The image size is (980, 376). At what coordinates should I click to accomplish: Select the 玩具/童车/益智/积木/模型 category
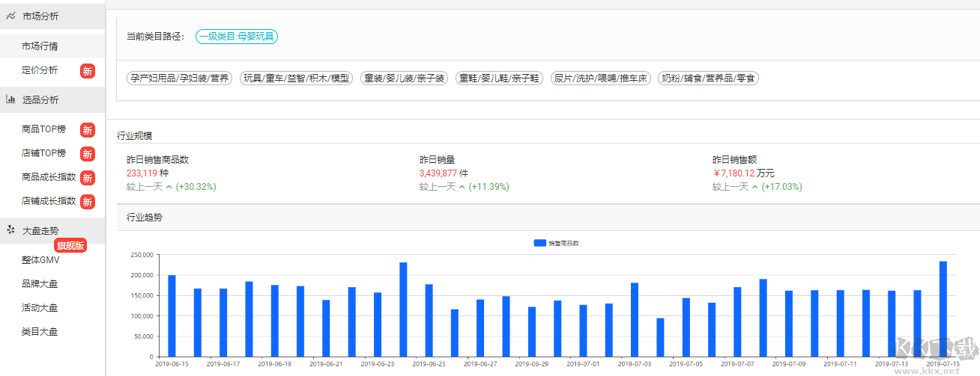296,78
